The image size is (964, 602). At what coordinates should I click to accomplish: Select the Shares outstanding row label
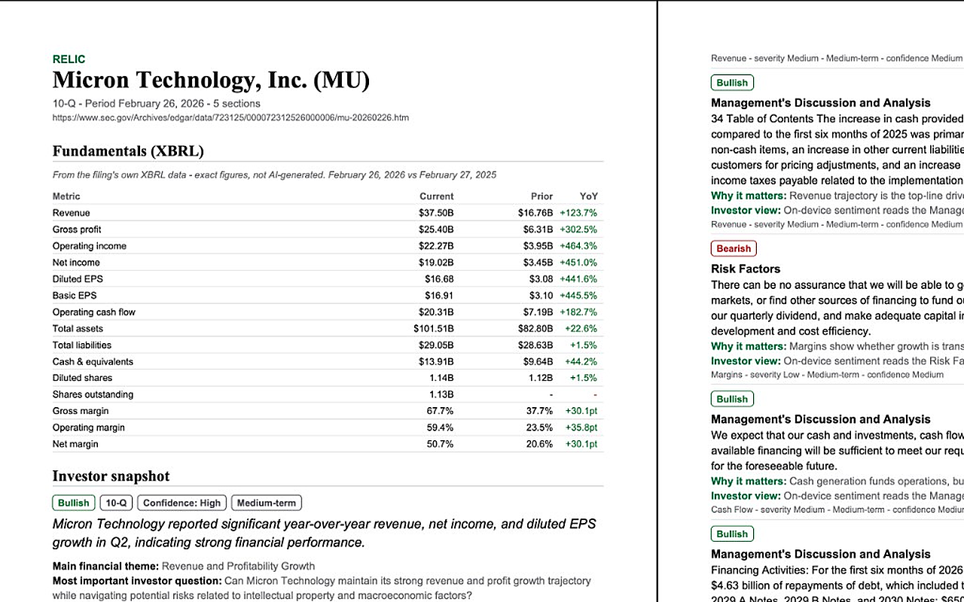[x=93, y=395]
